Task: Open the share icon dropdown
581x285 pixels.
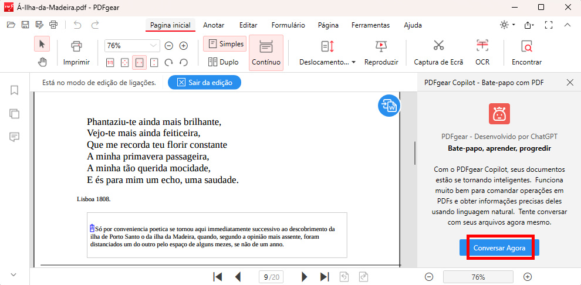Action: 529,25
